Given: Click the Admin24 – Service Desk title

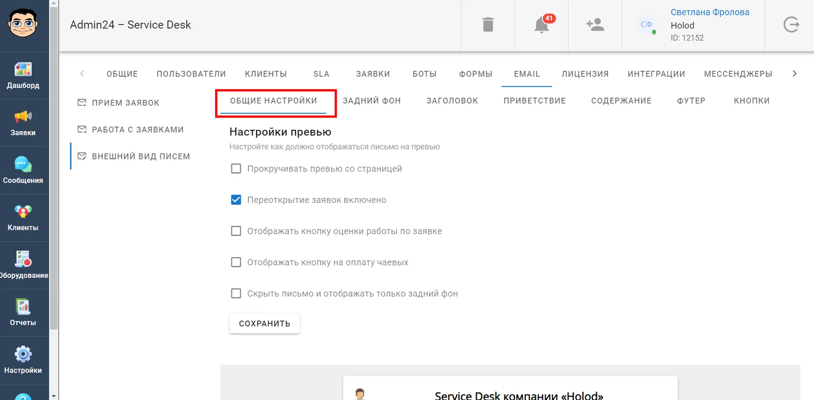Looking at the screenshot, I should point(130,25).
